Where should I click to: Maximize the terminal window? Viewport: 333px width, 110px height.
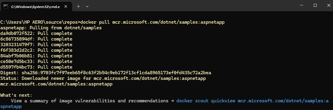[315, 6]
